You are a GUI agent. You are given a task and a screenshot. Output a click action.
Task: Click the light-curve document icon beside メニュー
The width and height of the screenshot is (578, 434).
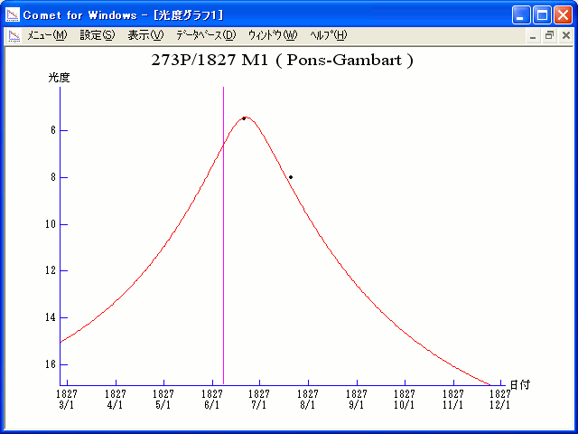coord(14,35)
